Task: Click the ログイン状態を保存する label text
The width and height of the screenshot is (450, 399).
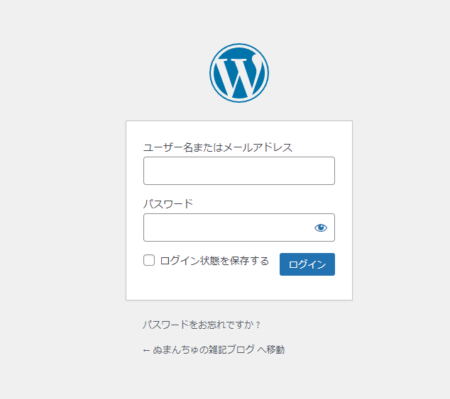Action: (x=214, y=261)
